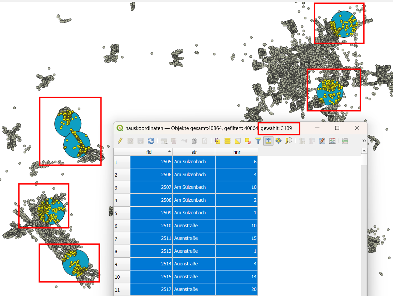The image size is (393, 296).
Task: Invert the current selection
Action: [x=238, y=141]
